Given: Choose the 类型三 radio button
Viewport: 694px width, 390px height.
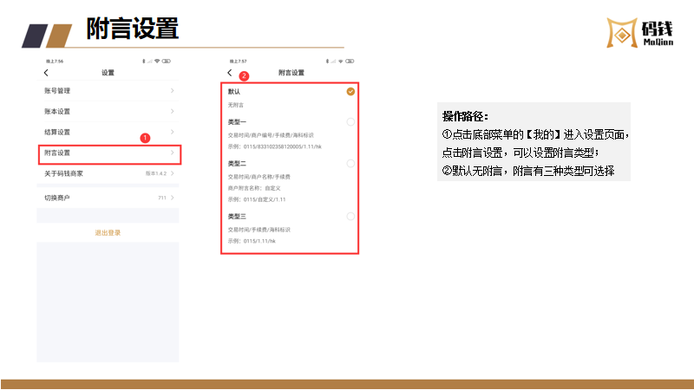Looking at the screenshot, I should coord(350,216).
